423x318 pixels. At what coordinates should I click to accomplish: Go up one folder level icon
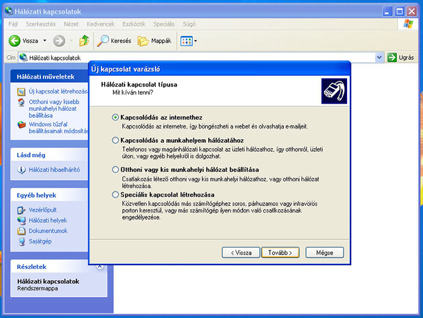click(x=84, y=41)
